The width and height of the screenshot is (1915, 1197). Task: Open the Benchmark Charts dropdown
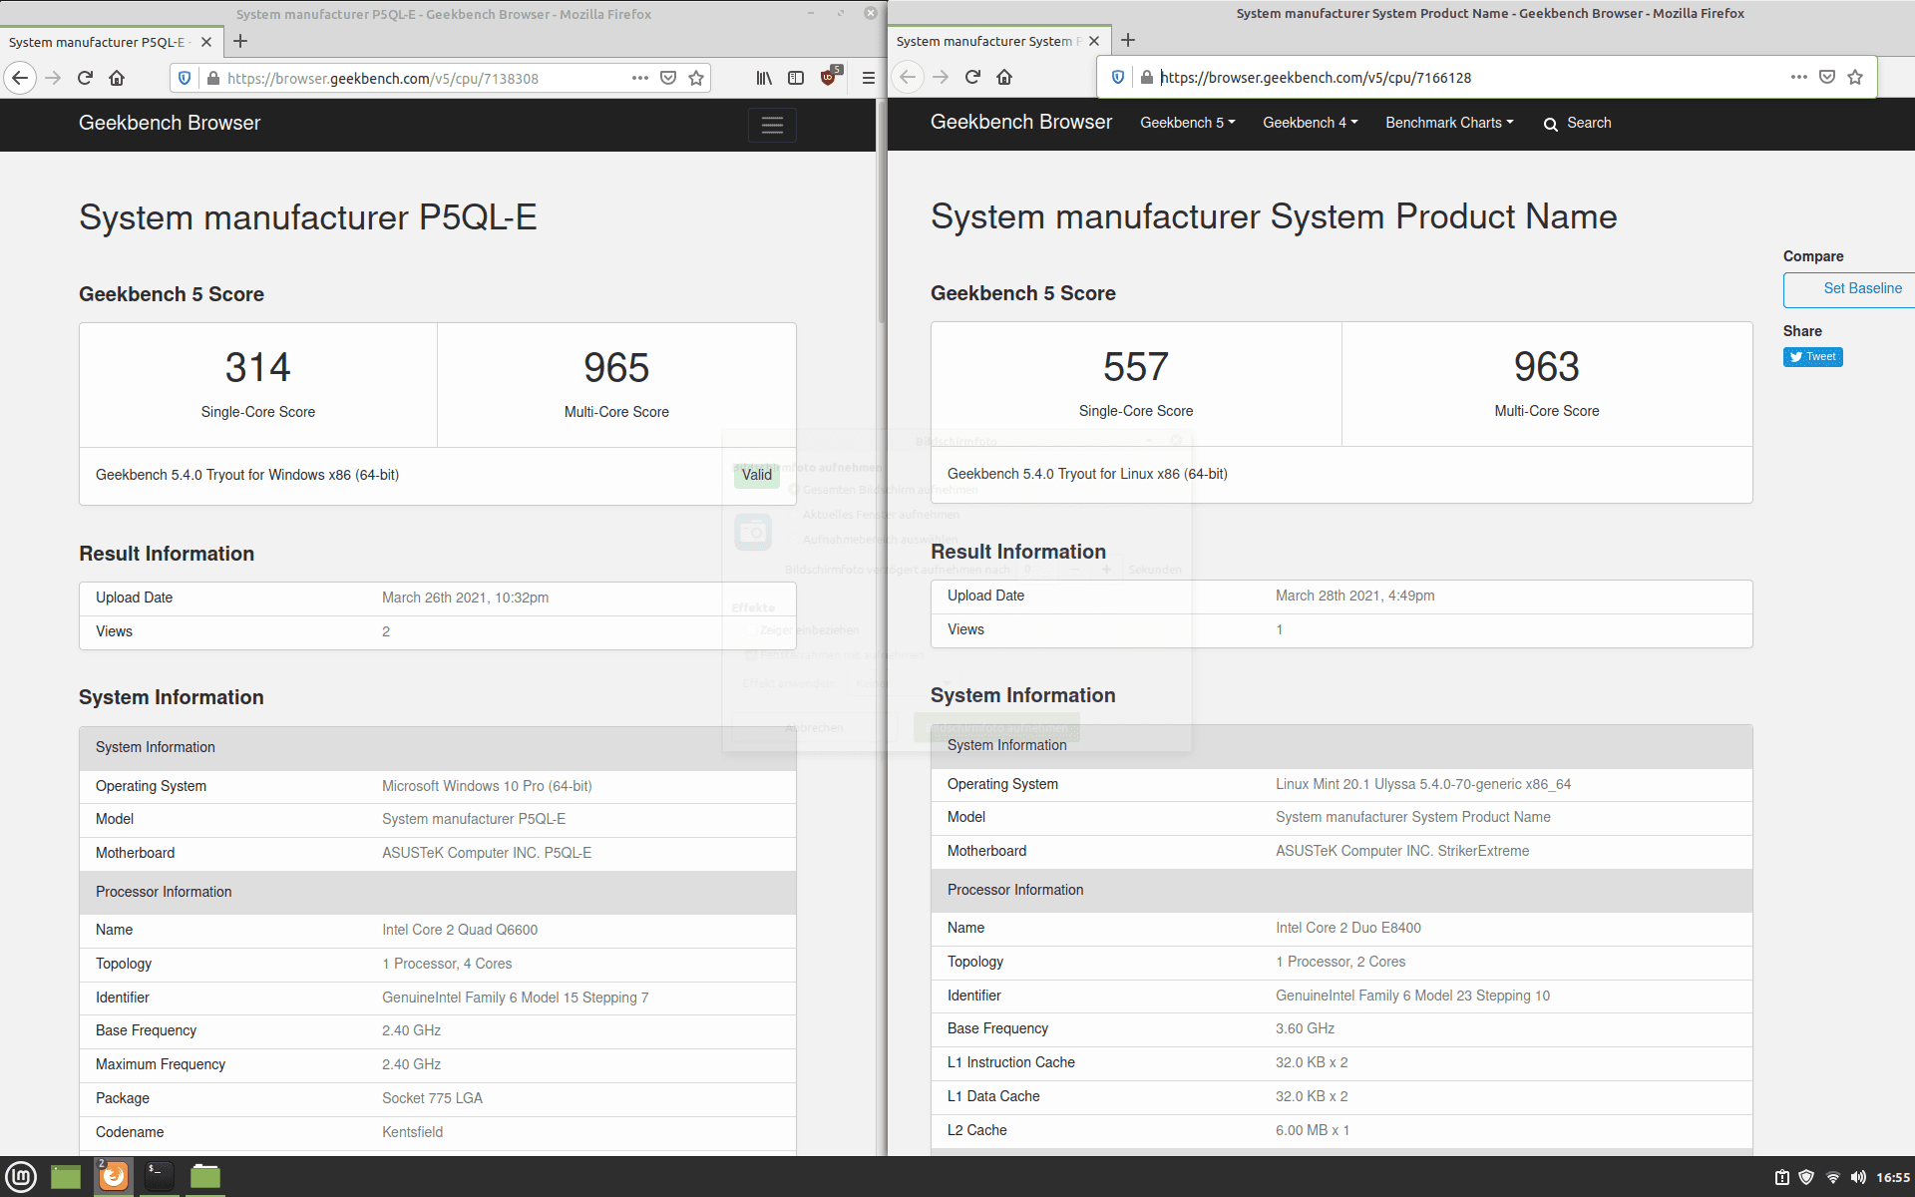click(x=1449, y=123)
